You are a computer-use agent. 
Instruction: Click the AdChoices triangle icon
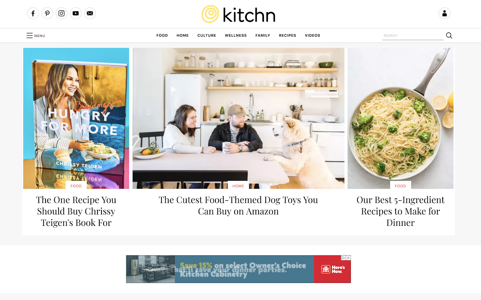click(343, 258)
